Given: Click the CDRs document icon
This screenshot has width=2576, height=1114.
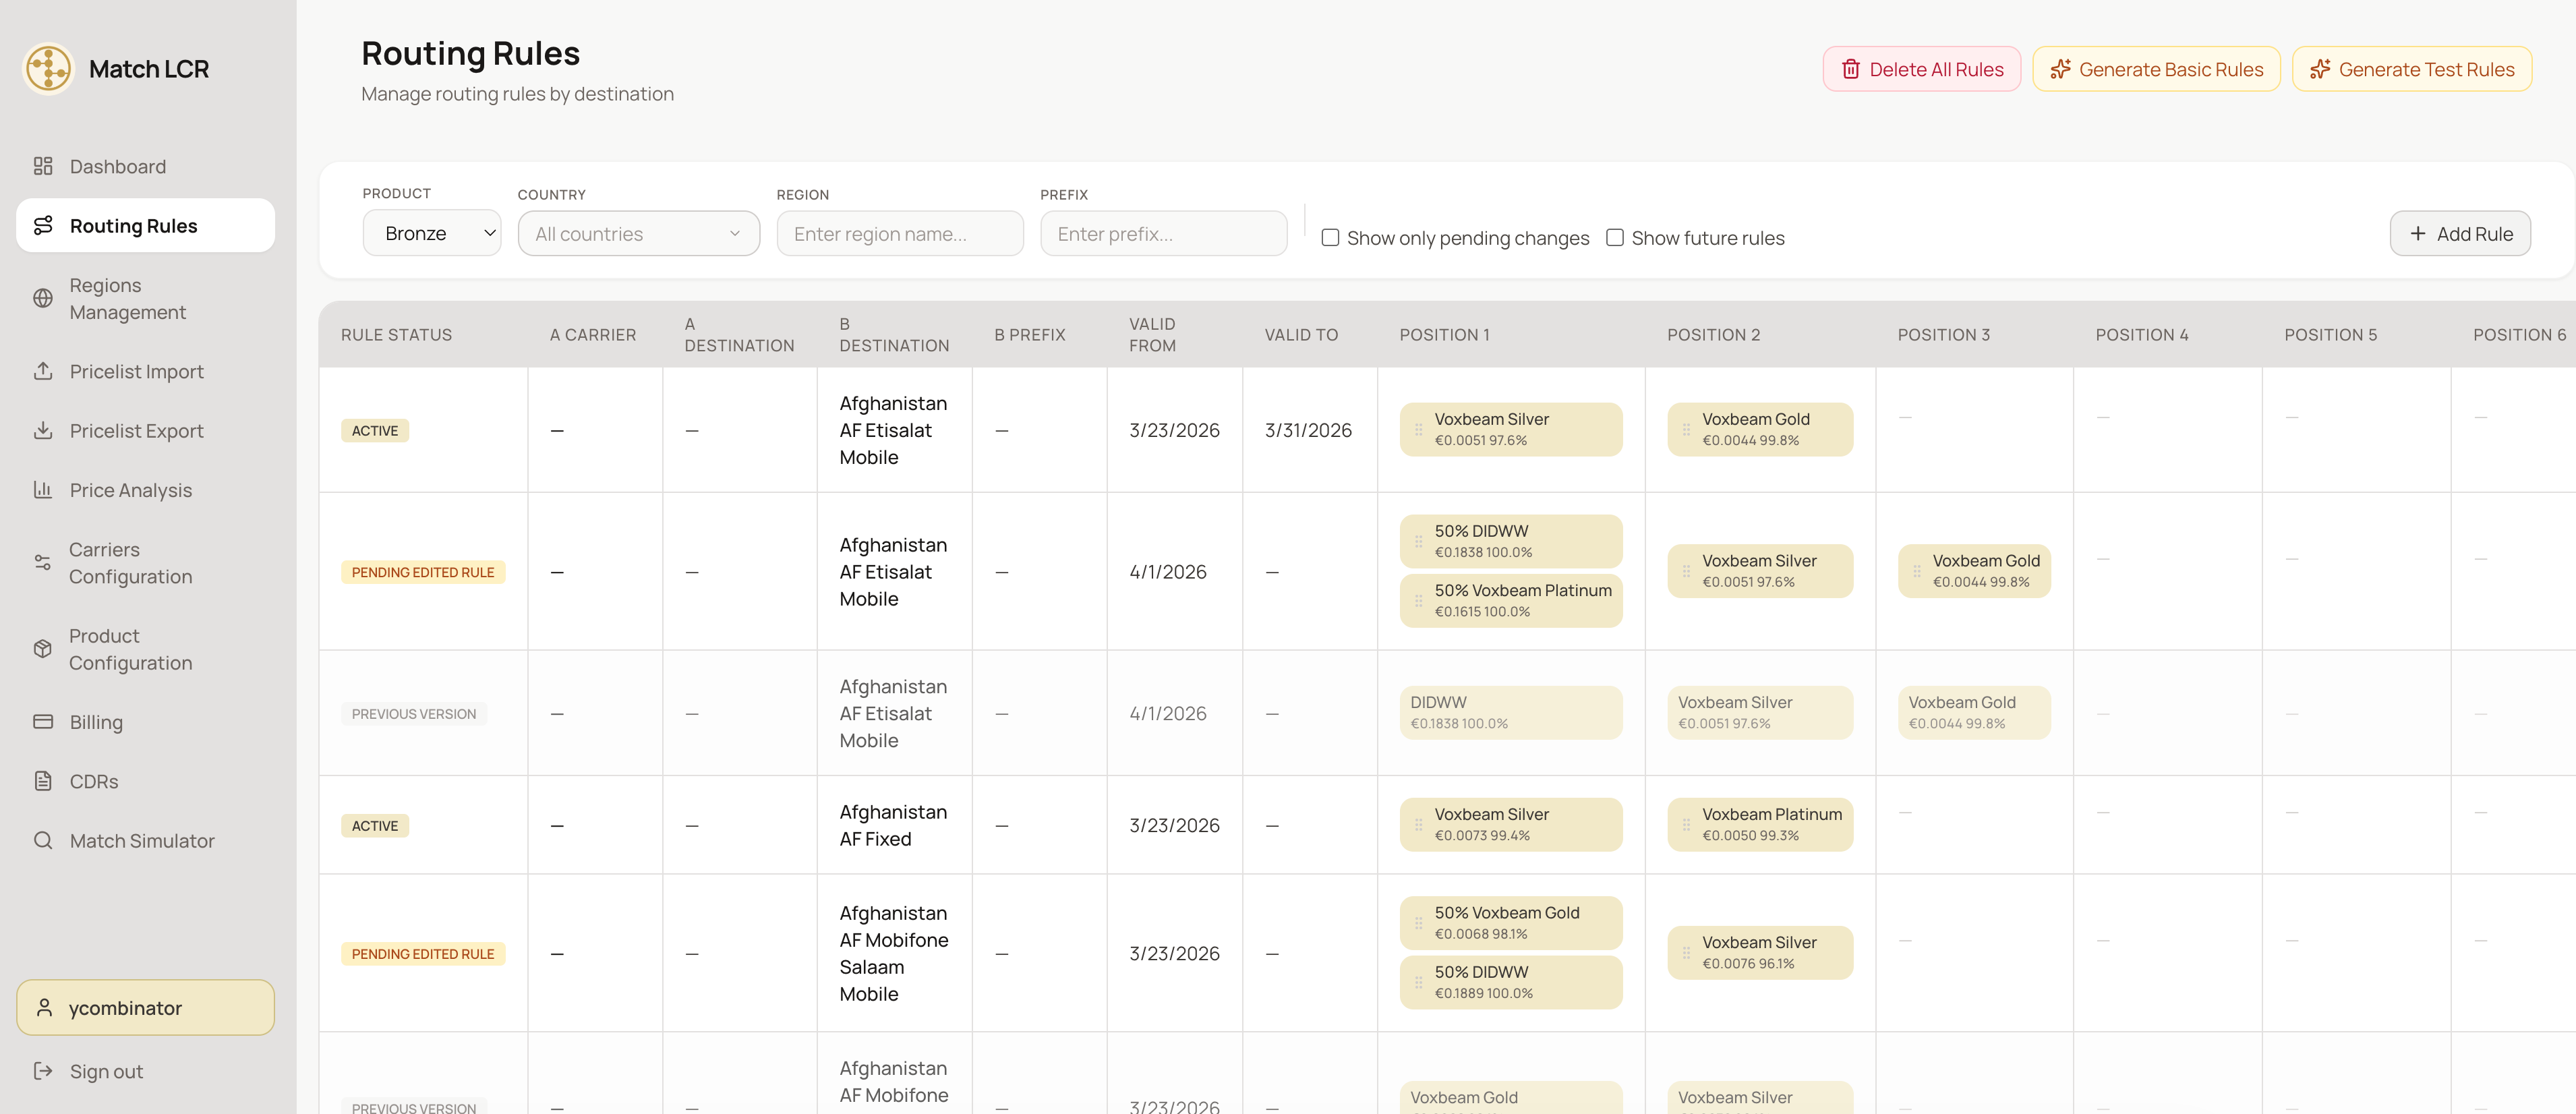Looking at the screenshot, I should [x=43, y=781].
